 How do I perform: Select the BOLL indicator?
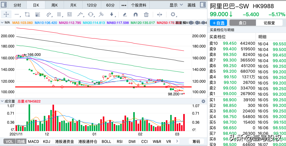click(106, 141)
